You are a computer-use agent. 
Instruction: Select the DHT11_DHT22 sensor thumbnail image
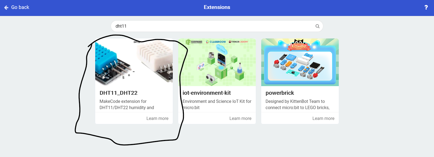(134, 62)
